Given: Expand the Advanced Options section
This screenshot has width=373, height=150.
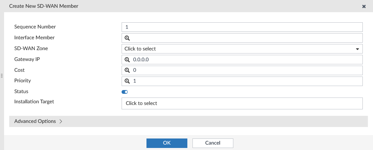Looking at the screenshot, I should [x=188, y=121].
